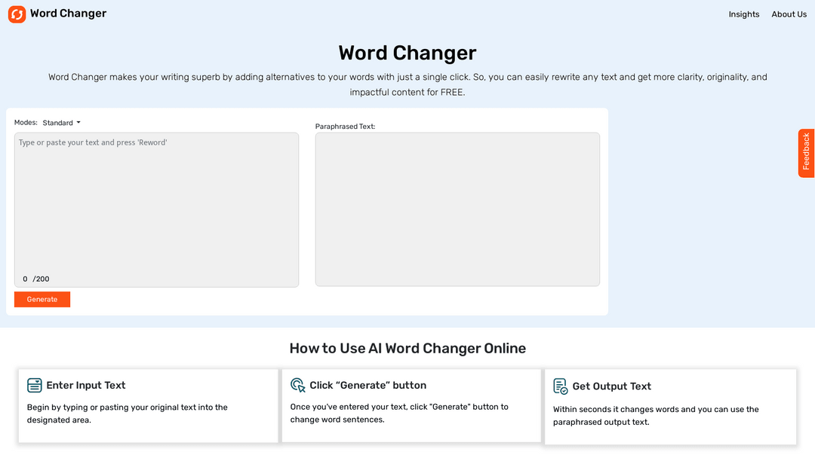Viewport: 815px width, 458px height.
Task: Select the Enter Input Text card heading
Action: pos(86,386)
